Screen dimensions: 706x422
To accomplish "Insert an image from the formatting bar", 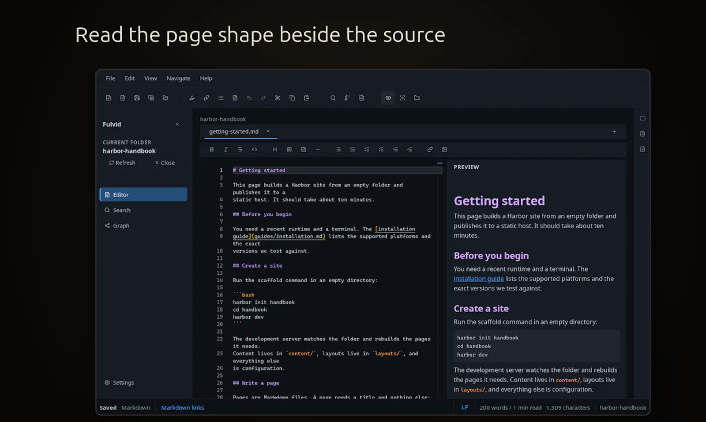I will click(444, 149).
